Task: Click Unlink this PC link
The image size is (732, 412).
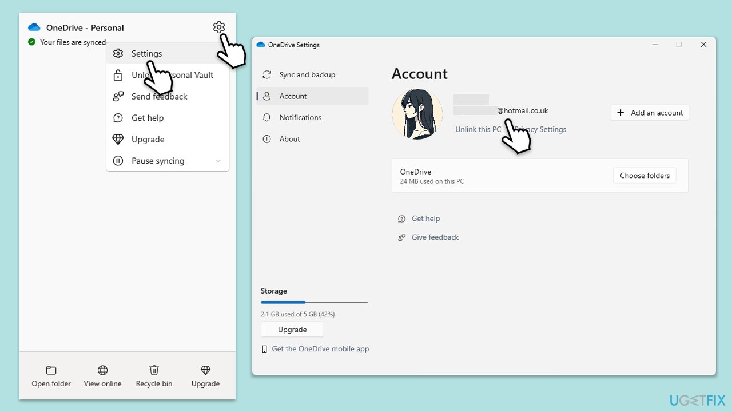Action: click(478, 129)
